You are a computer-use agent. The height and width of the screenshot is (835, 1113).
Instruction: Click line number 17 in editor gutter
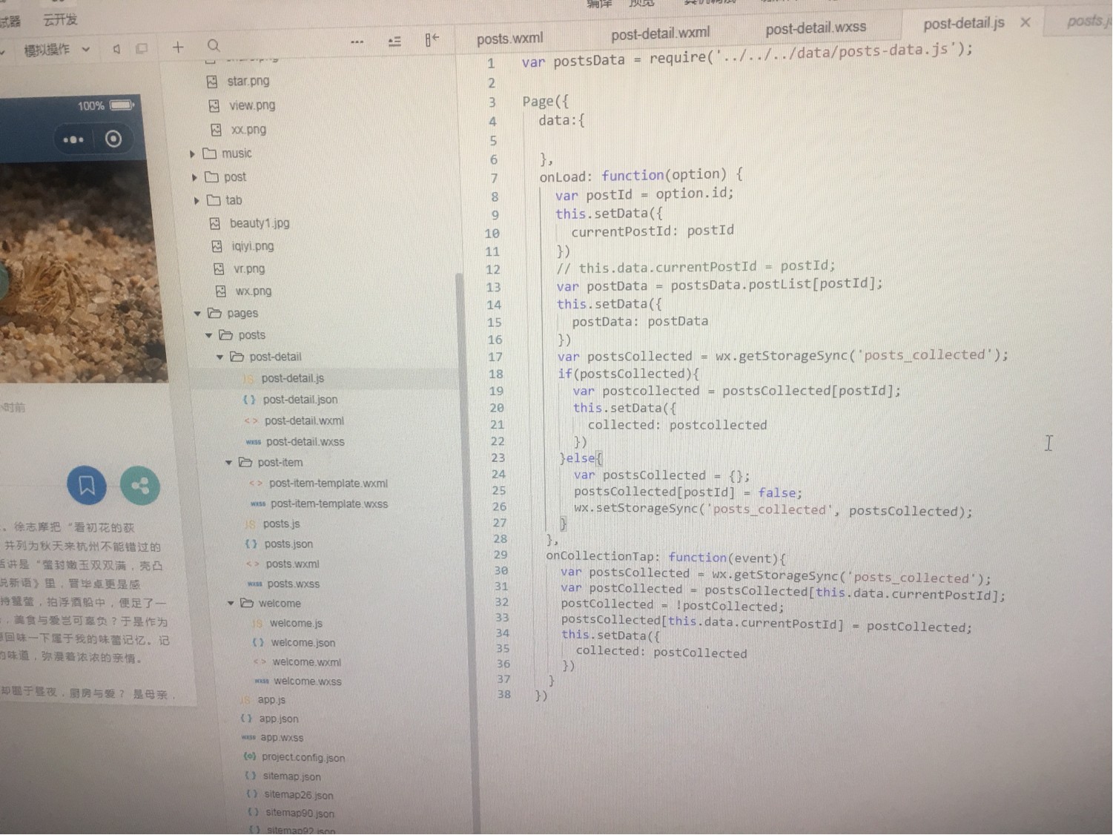pyautogui.click(x=495, y=357)
